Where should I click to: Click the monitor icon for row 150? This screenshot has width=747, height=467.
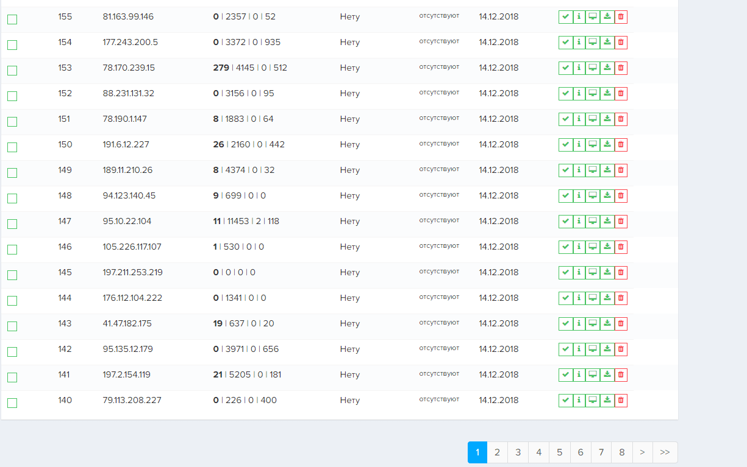tap(592, 145)
